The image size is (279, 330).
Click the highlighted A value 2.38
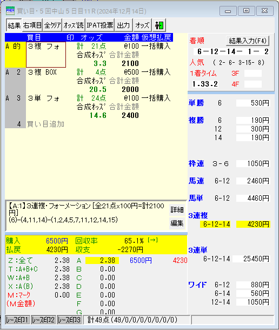click(x=102, y=261)
